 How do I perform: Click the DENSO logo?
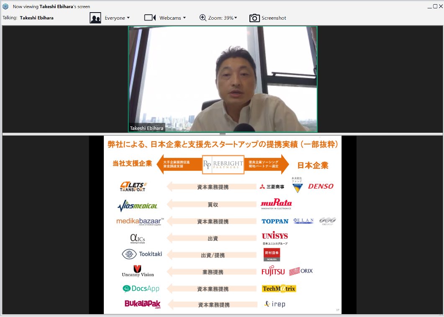pyautogui.click(x=321, y=186)
